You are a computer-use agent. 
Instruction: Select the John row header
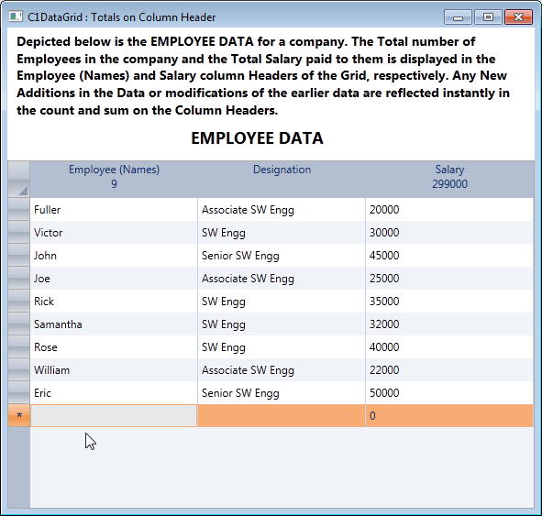point(19,255)
